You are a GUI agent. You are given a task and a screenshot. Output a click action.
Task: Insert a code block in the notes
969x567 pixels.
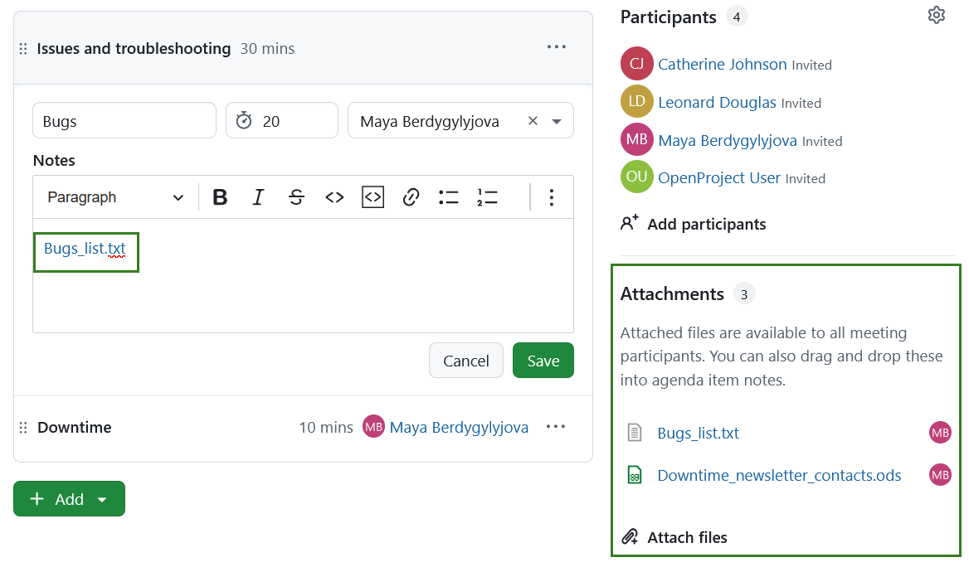tap(373, 196)
